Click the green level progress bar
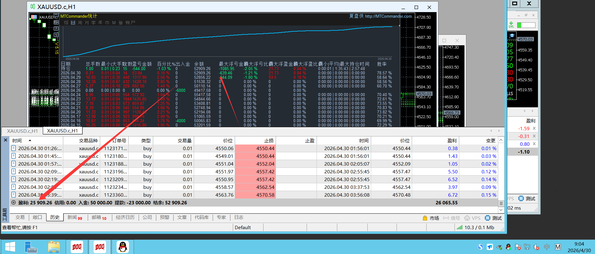The width and height of the screenshot is (595, 254). tap(526, 25)
